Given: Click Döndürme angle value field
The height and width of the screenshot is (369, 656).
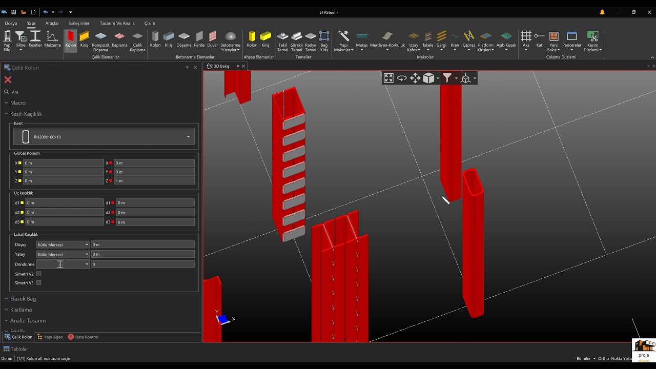Looking at the screenshot, I should [x=142, y=264].
